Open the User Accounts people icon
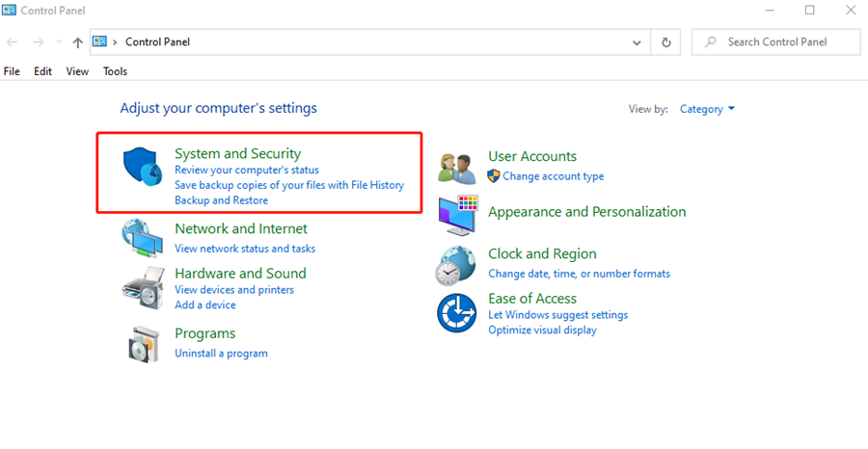The width and height of the screenshot is (868, 449). tap(457, 169)
